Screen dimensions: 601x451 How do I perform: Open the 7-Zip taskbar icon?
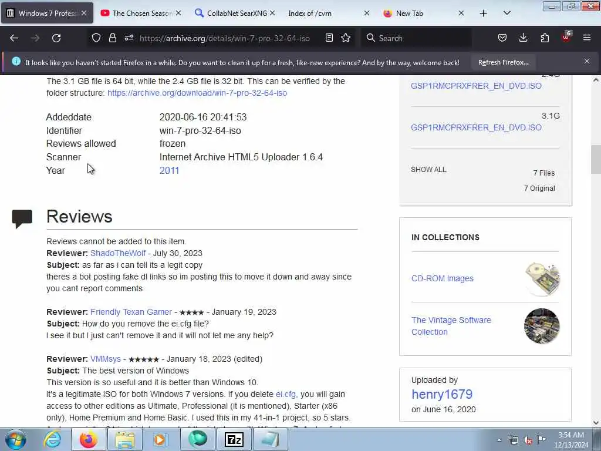[234, 439]
